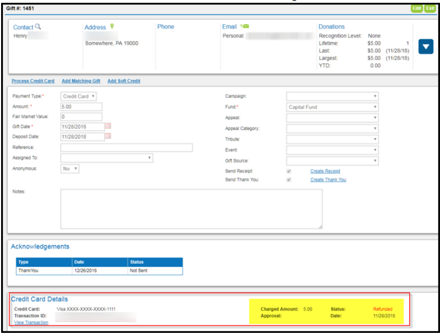Click the Address heading
Image resolution: width=440 pixels, height=334 pixels.
tap(95, 27)
